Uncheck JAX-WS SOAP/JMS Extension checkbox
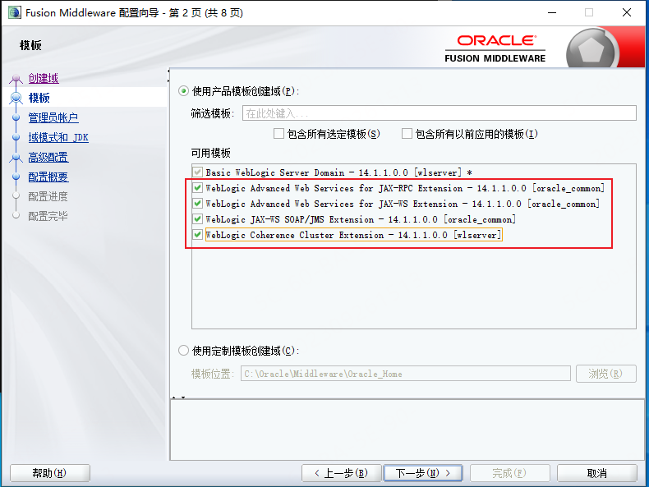 pos(198,219)
